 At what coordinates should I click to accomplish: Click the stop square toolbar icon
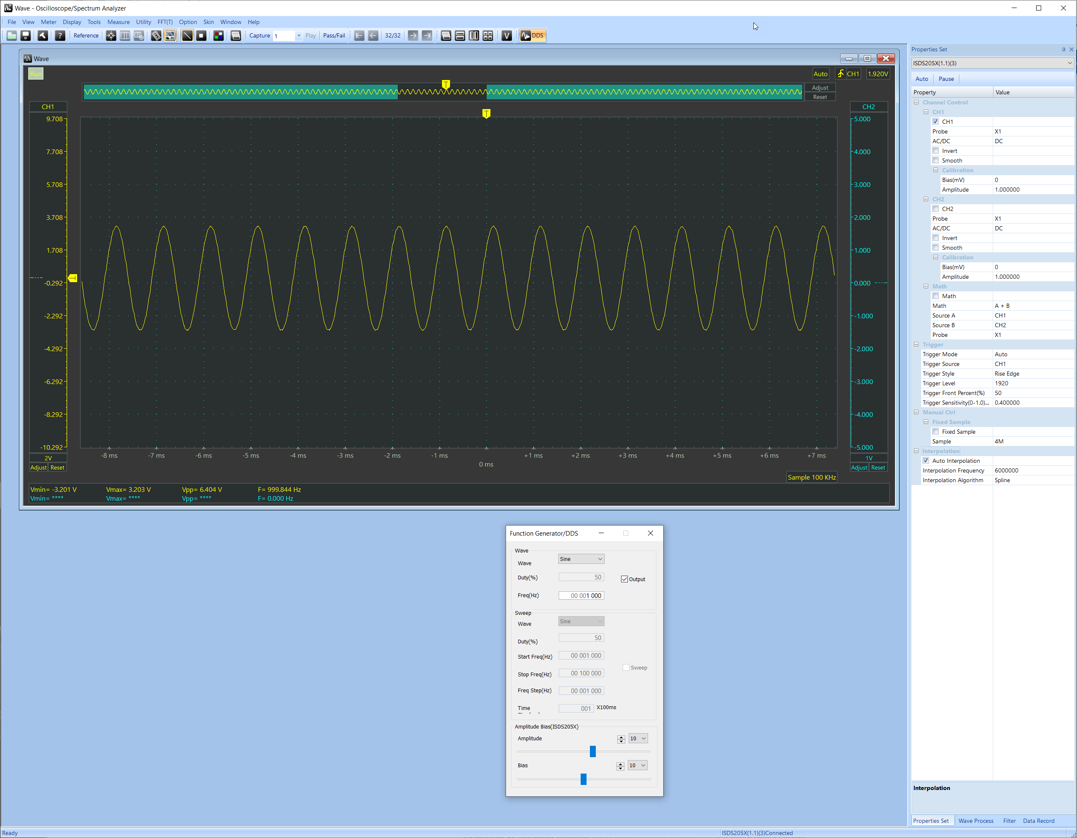click(x=201, y=35)
